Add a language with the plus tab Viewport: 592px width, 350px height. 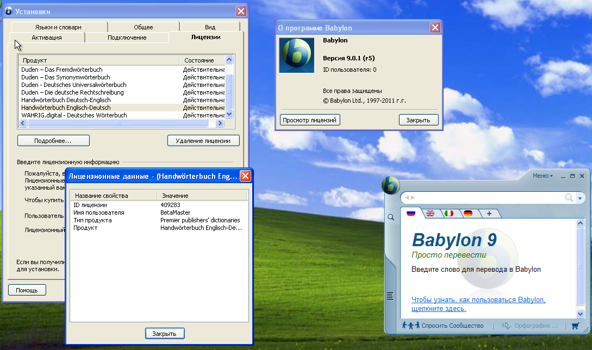tap(489, 214)
